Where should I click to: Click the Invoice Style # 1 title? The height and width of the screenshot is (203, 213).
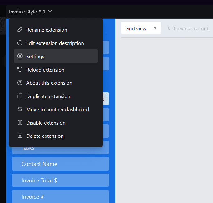27,12
